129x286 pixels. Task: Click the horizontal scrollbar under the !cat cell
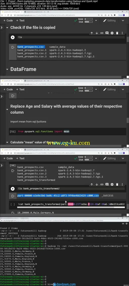pos(71,207)
